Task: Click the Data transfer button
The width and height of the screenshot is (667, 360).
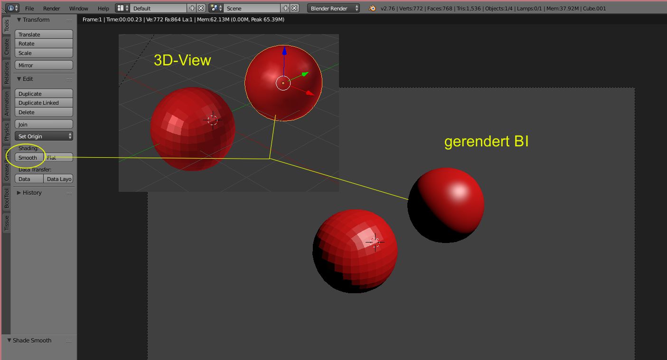Action: coord(29,179)
